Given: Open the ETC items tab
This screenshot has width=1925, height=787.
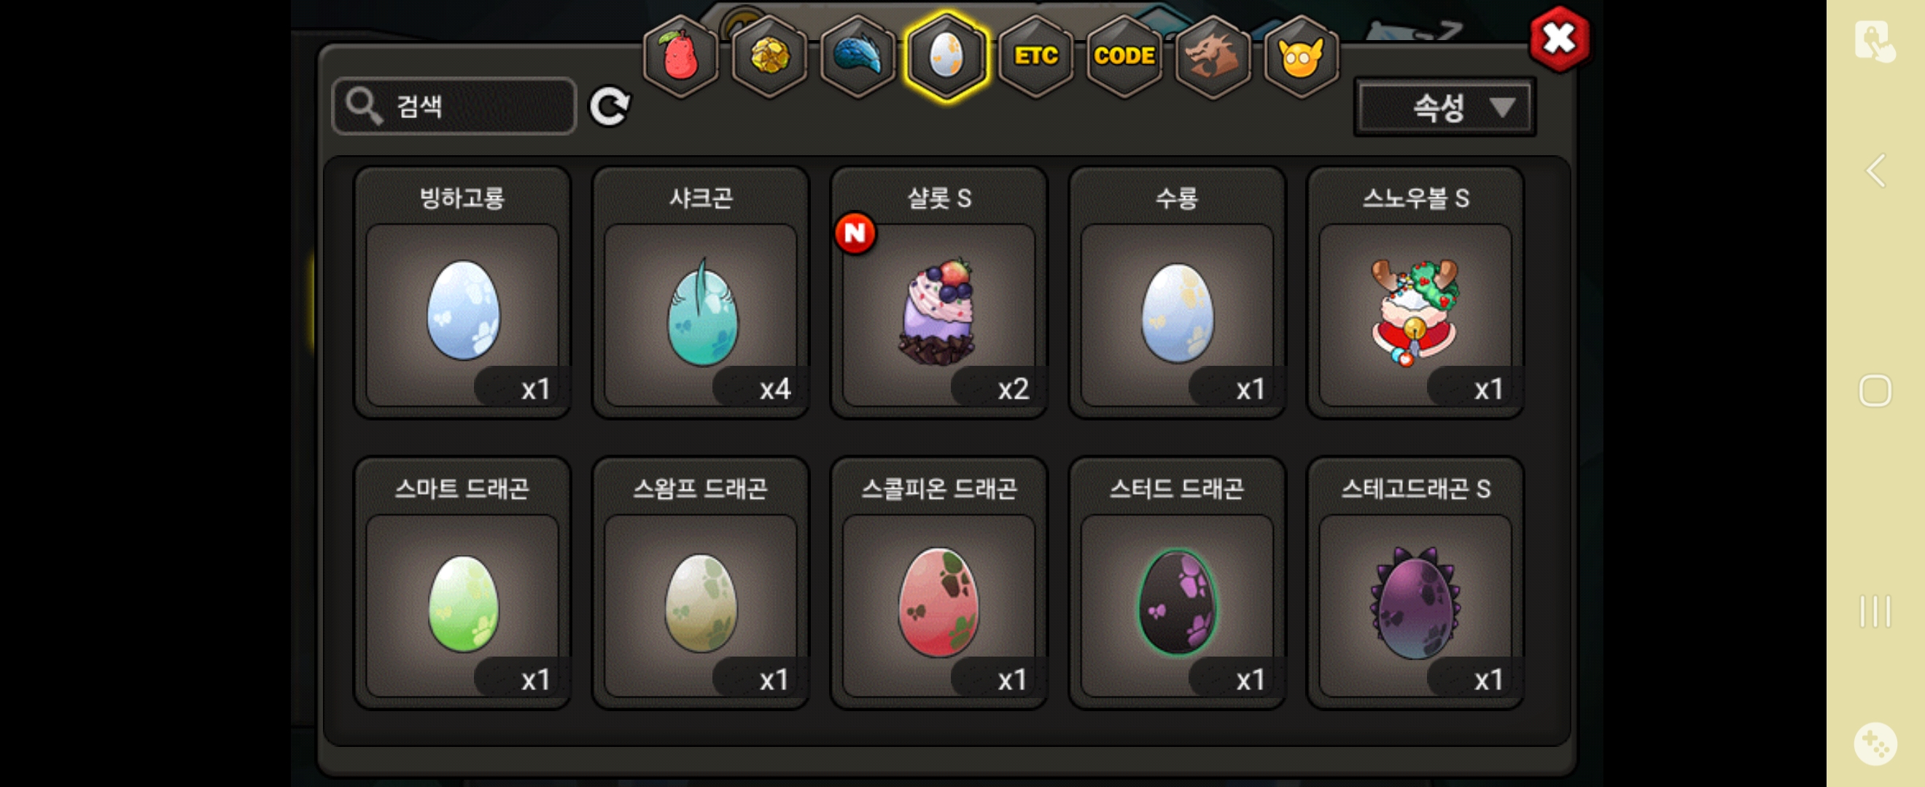Looking at the screenshot, I should pyautogui.click(x=1035, y=57).
